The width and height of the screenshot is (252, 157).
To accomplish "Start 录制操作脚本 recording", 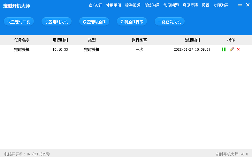I will (132, 22).
